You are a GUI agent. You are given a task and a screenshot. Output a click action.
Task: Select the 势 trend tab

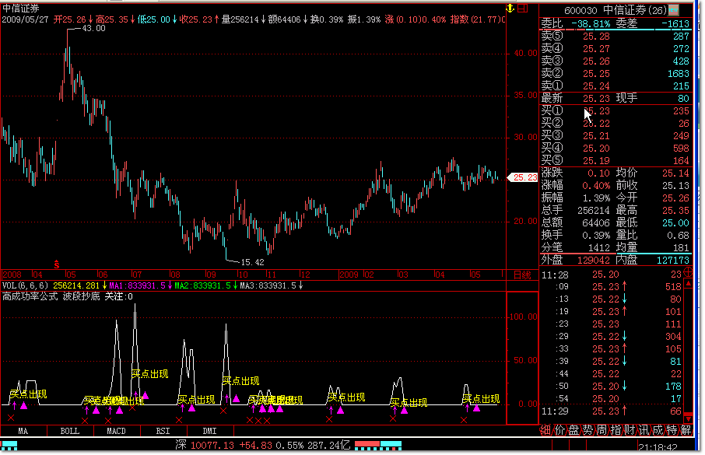pyautogui.click(x=587, y=430)
